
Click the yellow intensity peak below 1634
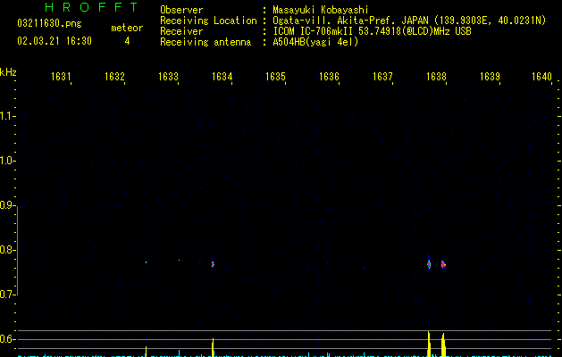pos(213,347)
